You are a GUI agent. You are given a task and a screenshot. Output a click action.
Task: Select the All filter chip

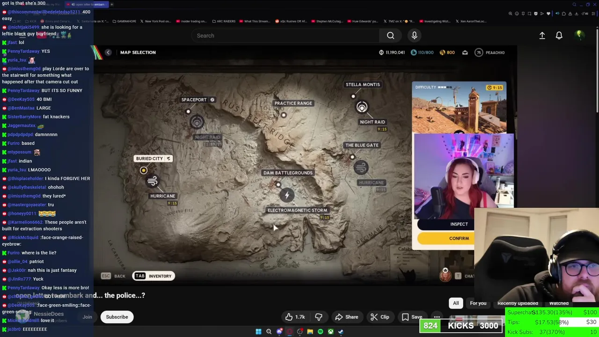coord(456,303)
